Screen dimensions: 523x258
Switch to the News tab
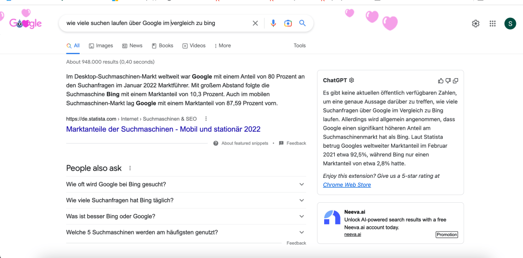click(x=132, y=45)
